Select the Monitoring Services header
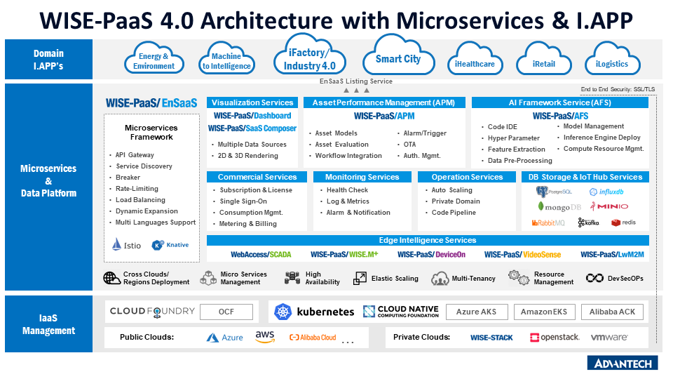 click(362, 177)
